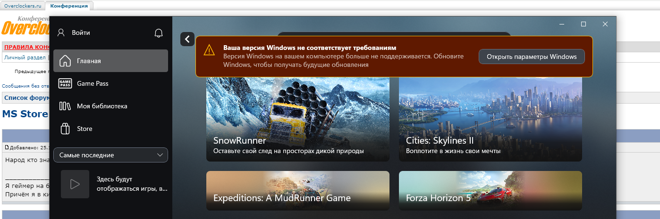Screen dimensions: 660x219
Task: Open the Forza Horizon 5 card
Action: (x=491, y=190)
